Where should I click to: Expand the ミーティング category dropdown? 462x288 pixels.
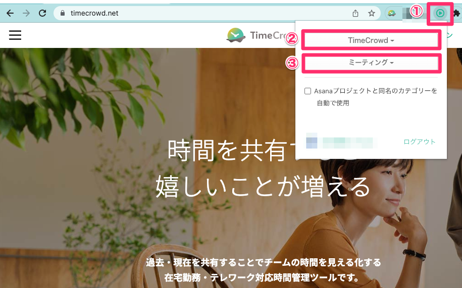coord(371,63)
